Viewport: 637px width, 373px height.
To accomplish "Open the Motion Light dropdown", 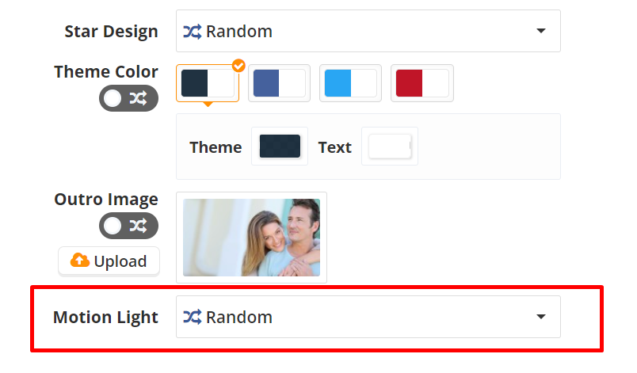I will tap(368, 318).
